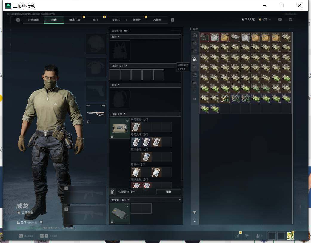Switch to the 交易行 tab
This screenshot has width=311, height=243.
coord(116,20)
